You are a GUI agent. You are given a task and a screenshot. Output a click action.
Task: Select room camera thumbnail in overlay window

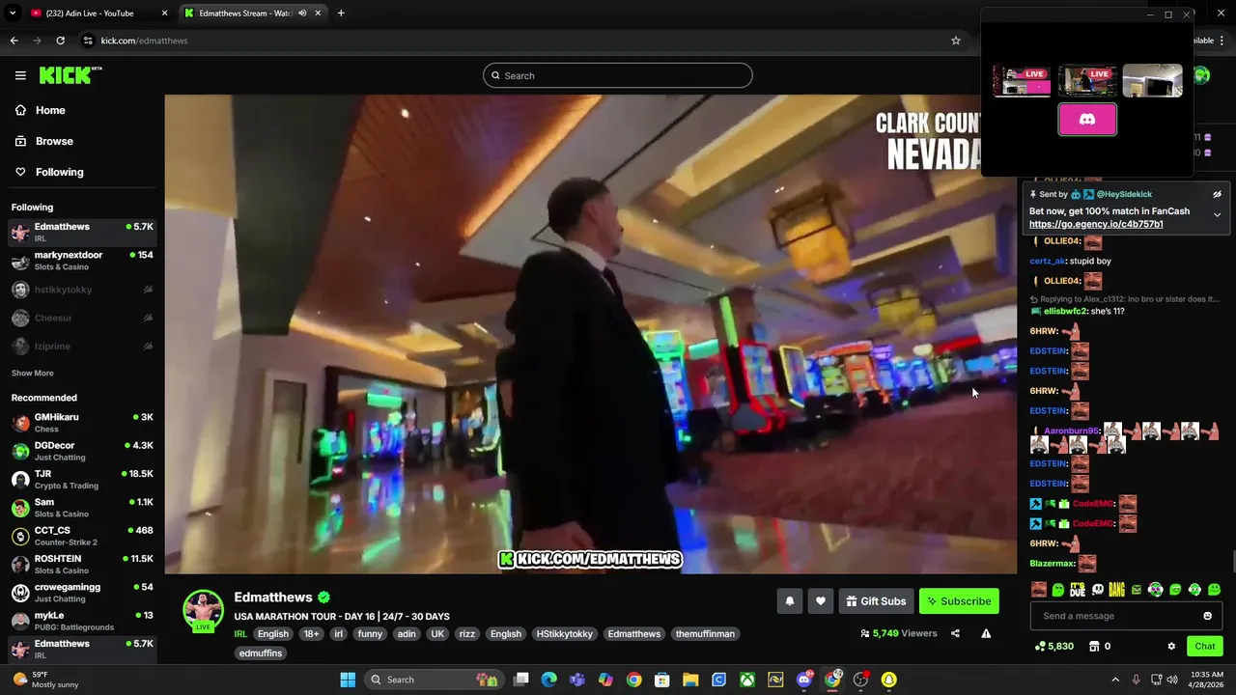pyautogui.click(x=1152, y=81)
